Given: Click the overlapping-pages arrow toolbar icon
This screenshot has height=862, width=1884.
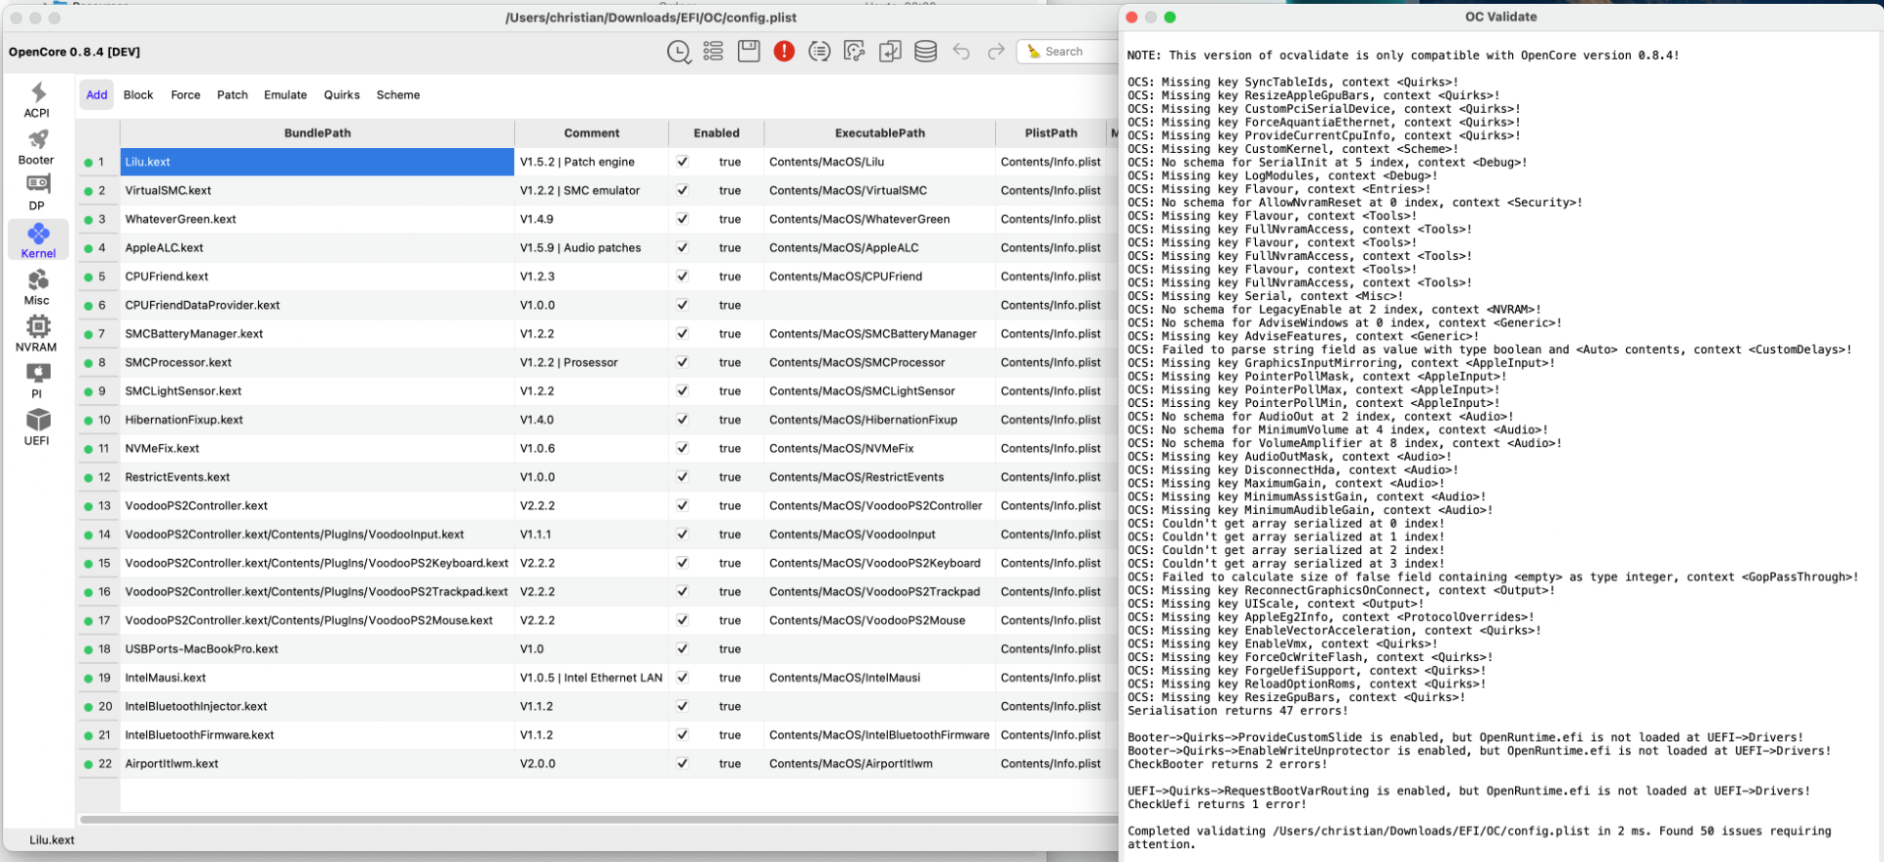Looking at the screenshot, I should pos(890,51).
